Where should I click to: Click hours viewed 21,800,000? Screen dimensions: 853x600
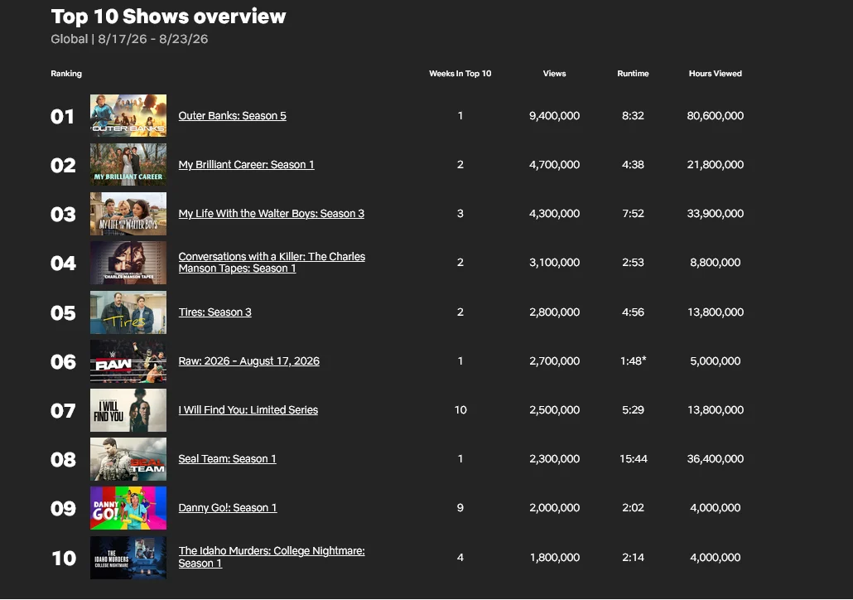[x=716, y=164]
